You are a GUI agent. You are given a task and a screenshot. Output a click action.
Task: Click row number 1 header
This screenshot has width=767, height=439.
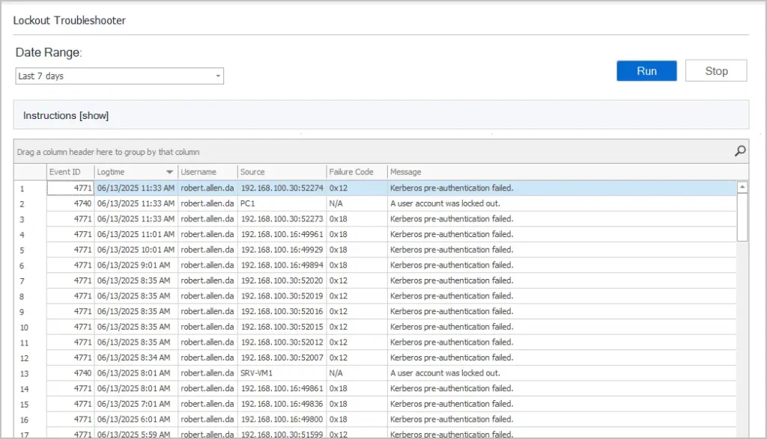[x=30, y=188]
